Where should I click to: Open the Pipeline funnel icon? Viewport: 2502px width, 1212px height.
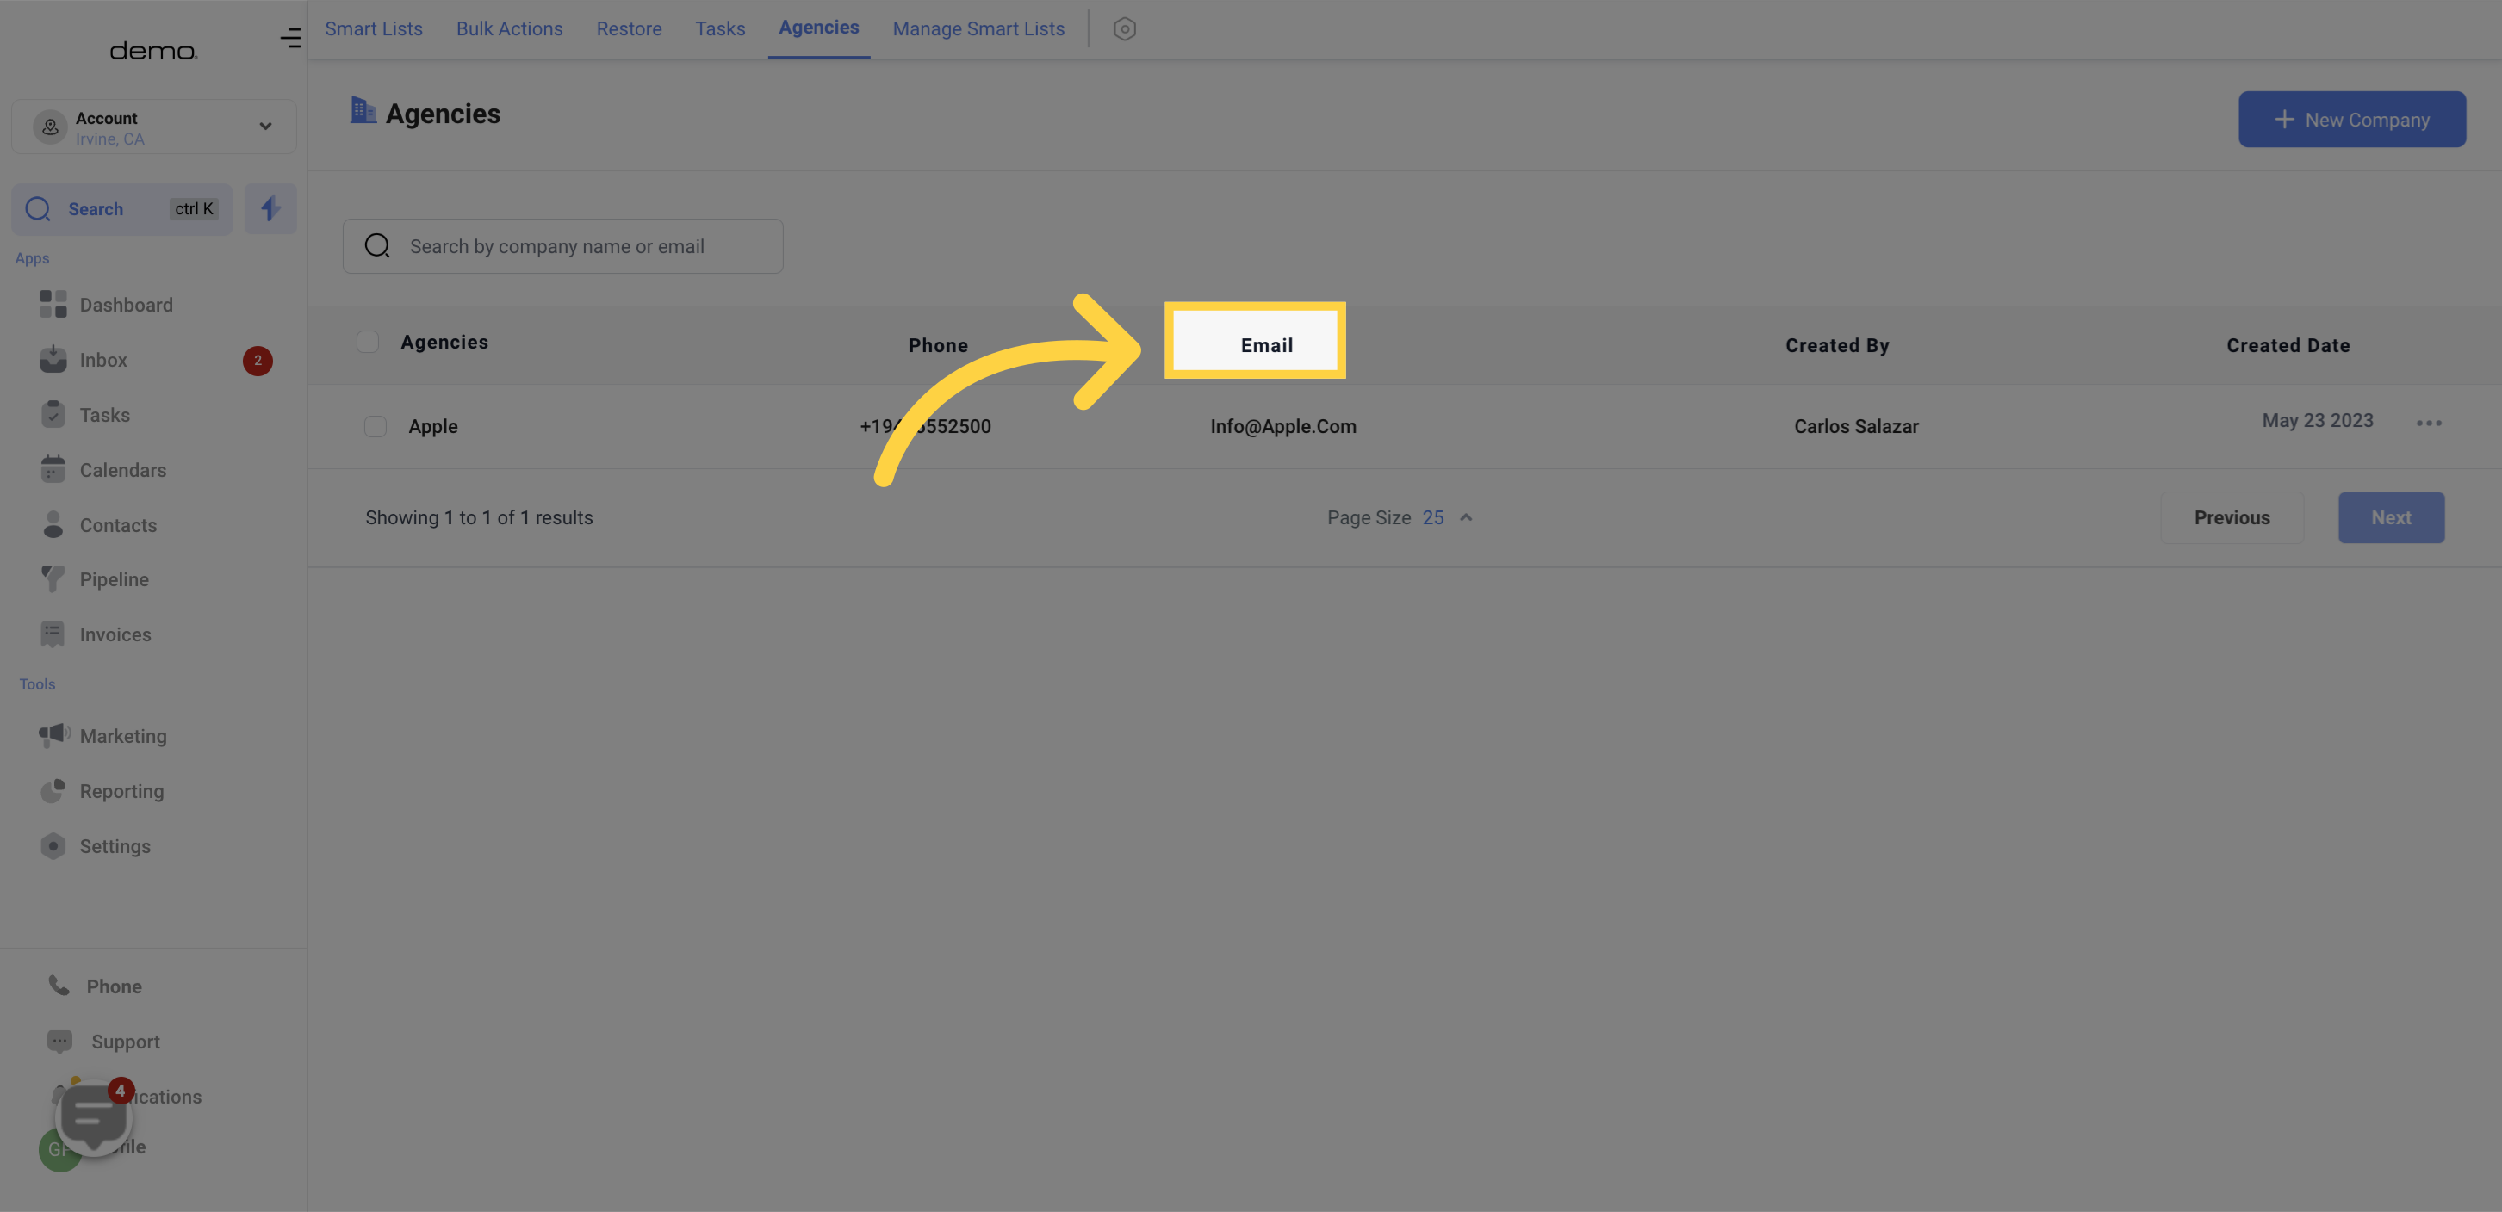(x=53, y=579)
